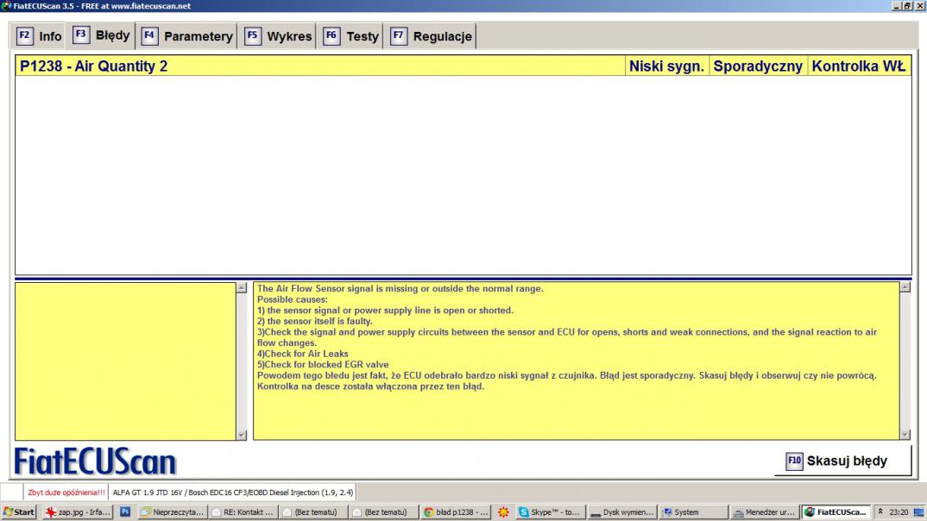Open the Windows Start button

(19, 512)
